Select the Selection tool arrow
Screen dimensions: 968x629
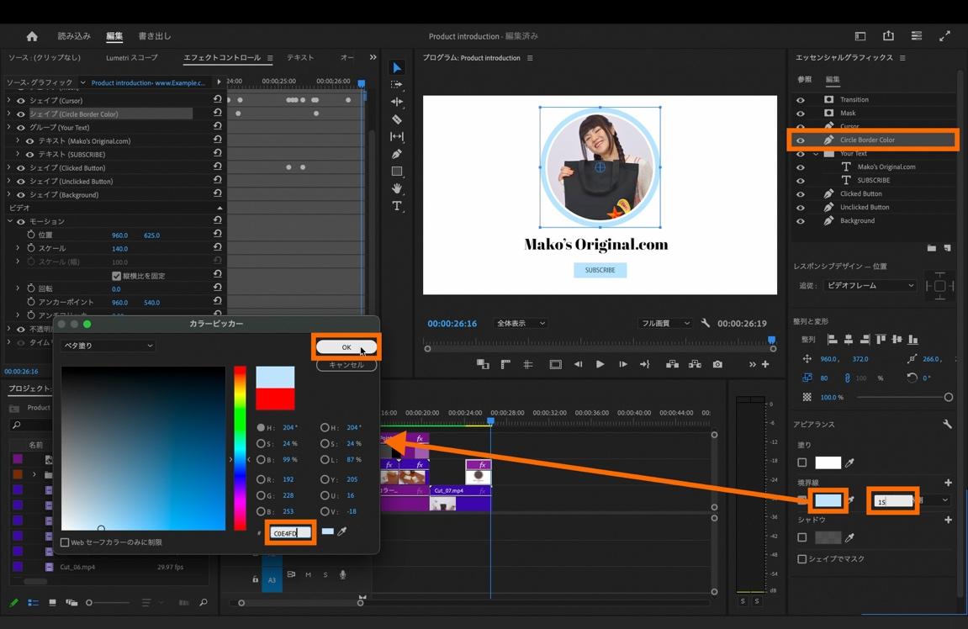pyautogui.click(x=397, y=68)
